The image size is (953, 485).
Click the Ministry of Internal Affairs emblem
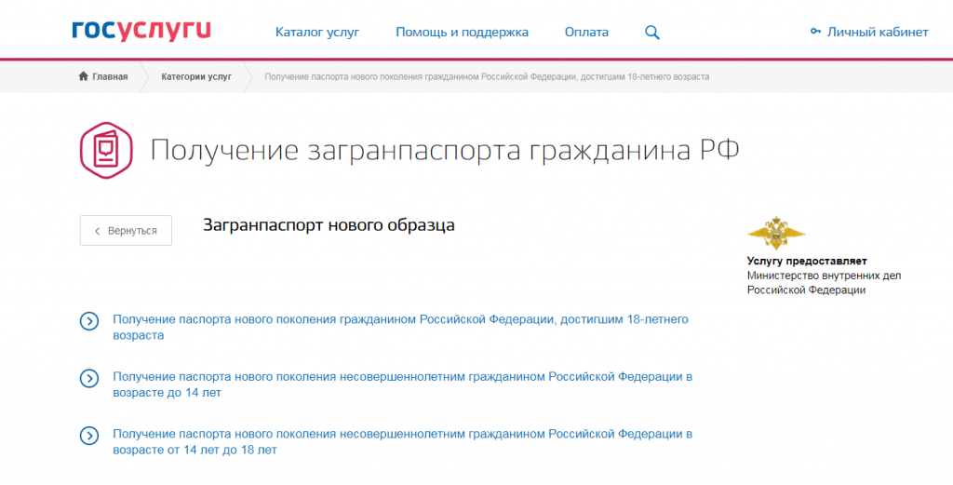click(x=776, y=233)
